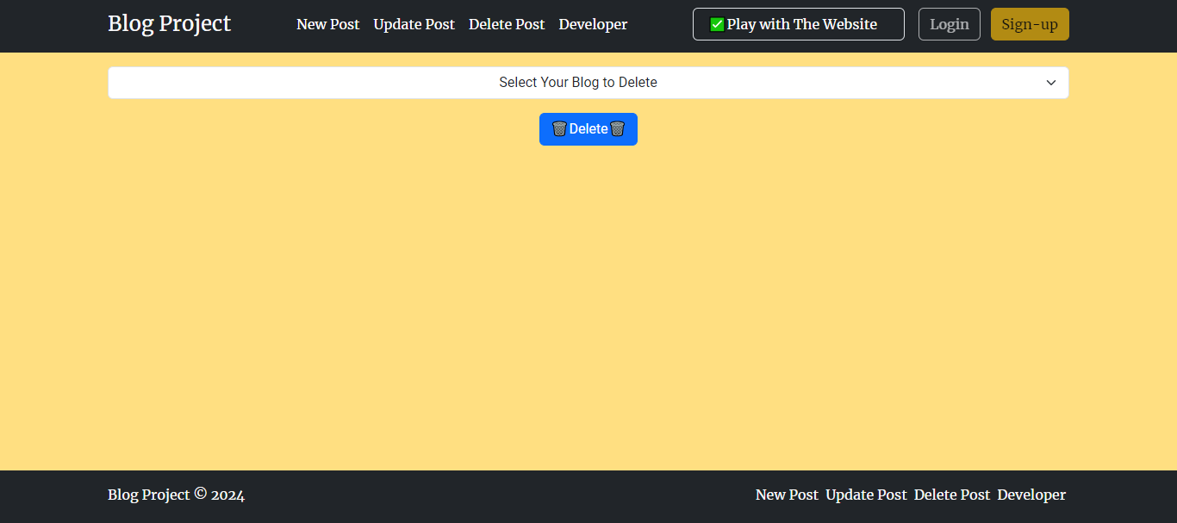Go to New Post in top navbar
The image size is (1177, 523).
[327, 24]
